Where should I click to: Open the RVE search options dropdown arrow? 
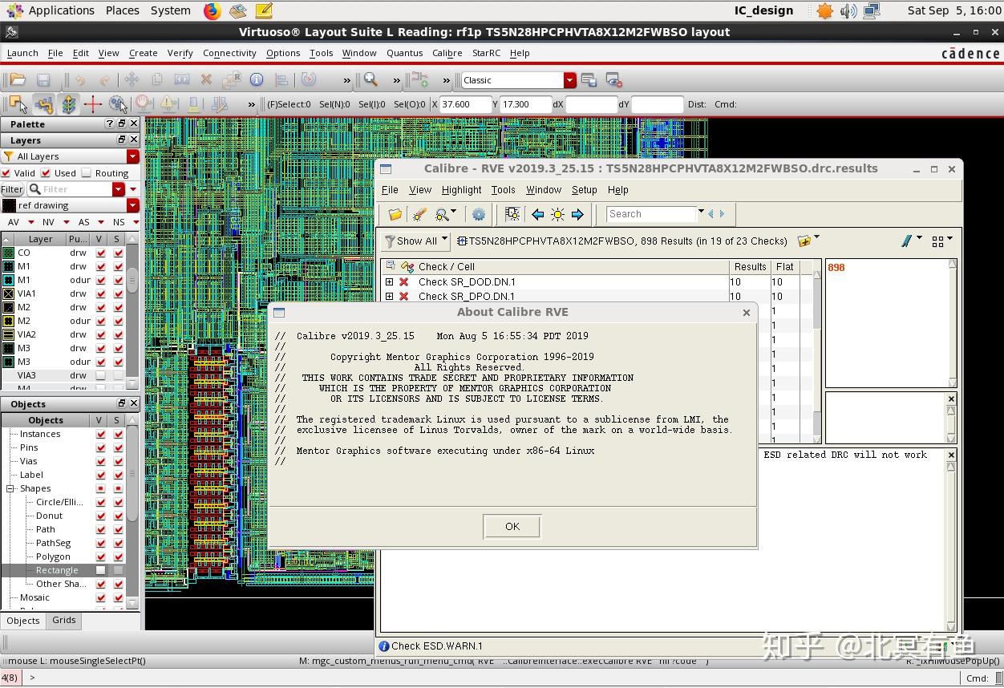(x=701, y=212)
